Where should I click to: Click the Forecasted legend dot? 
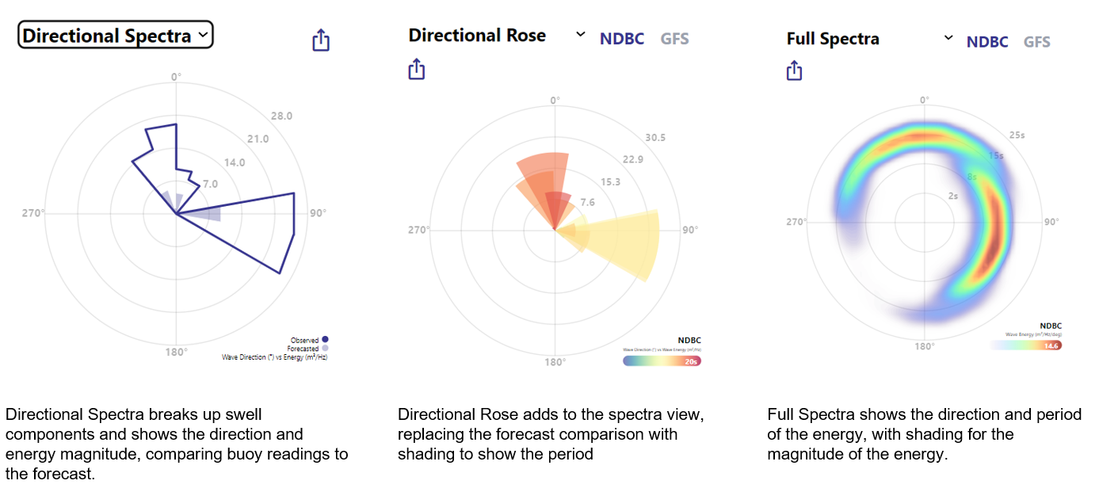coord(325,349)
